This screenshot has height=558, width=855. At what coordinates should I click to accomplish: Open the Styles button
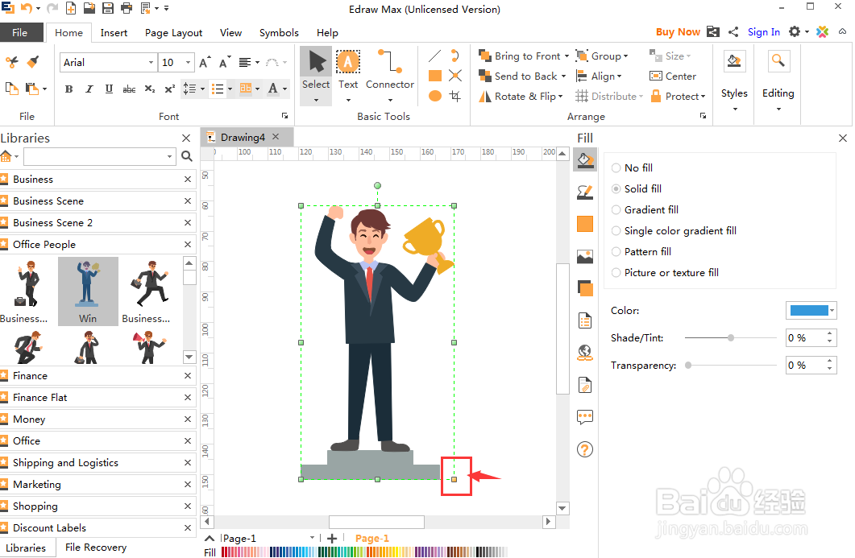pos(734,81)
